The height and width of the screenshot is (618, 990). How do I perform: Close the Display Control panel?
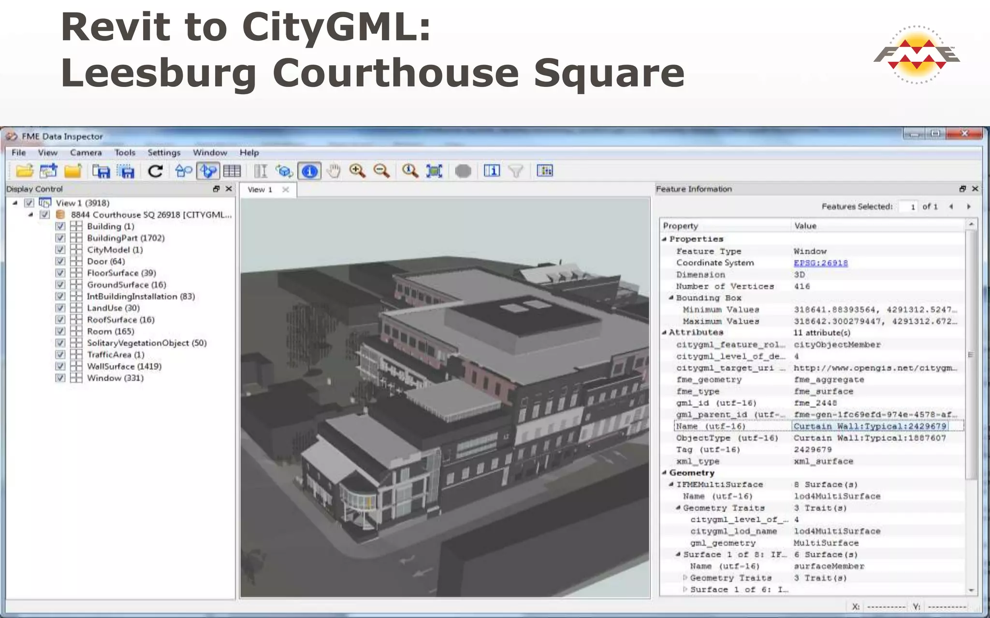(x=229, y=189)
